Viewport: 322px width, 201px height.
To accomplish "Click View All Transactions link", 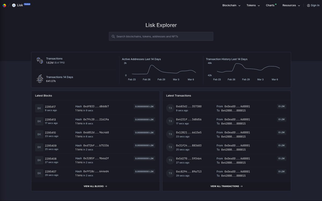I will pyautogui.click(x=226, y=186).
